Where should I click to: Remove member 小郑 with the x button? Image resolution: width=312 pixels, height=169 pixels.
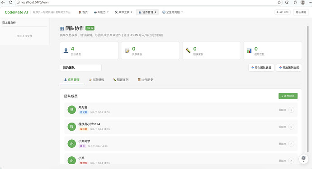tap(291, 161)
